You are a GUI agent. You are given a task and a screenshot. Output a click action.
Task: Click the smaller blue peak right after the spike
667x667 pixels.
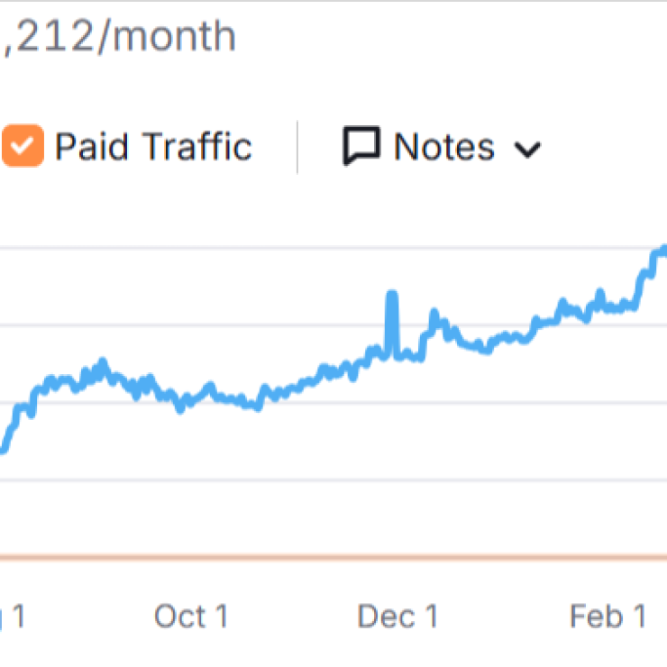coord(434,315)
